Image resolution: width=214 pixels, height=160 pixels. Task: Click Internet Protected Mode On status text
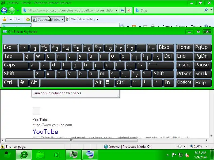(x=130, y=146)
